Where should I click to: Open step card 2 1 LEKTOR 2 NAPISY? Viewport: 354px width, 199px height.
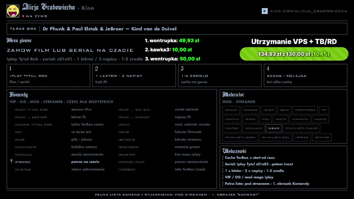coord(134,75)
